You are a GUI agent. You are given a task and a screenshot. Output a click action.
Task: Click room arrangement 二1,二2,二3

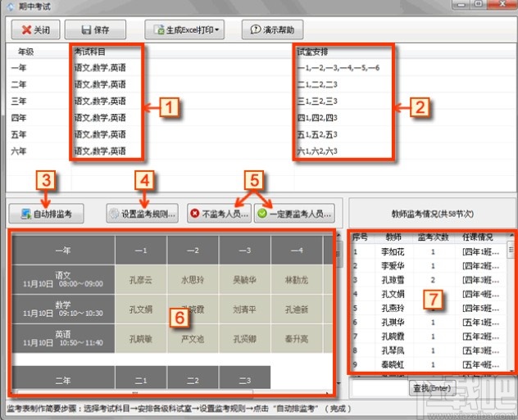(x=317, y=84)
